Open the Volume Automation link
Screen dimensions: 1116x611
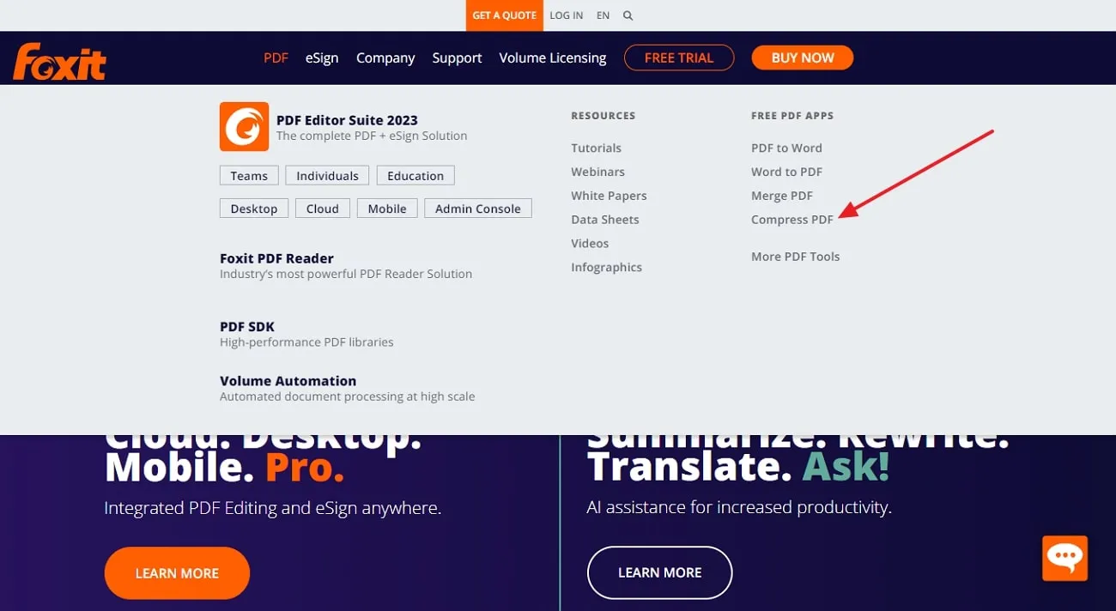(x=288, y=381)
